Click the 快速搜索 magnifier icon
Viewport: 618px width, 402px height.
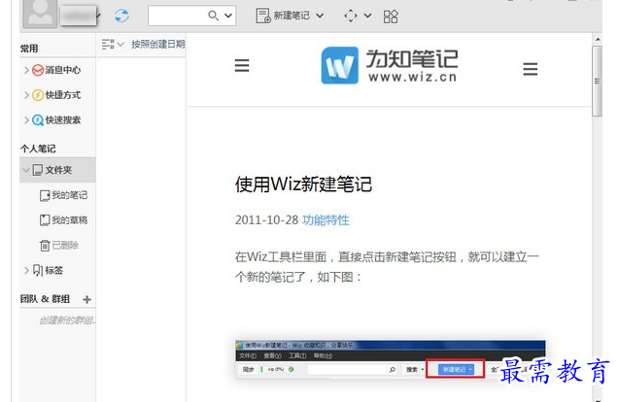[x=38, y=120]
